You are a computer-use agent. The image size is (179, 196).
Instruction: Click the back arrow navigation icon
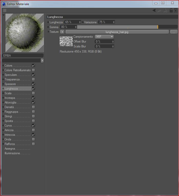click(154, 10)
